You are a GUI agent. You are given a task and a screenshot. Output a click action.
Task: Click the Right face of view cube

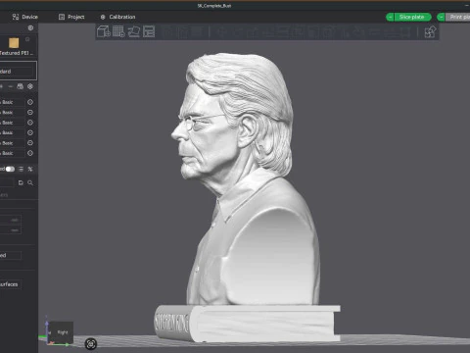[x=63, y=332]
